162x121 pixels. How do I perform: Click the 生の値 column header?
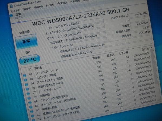pyautogui.click(x=145, y=49)
